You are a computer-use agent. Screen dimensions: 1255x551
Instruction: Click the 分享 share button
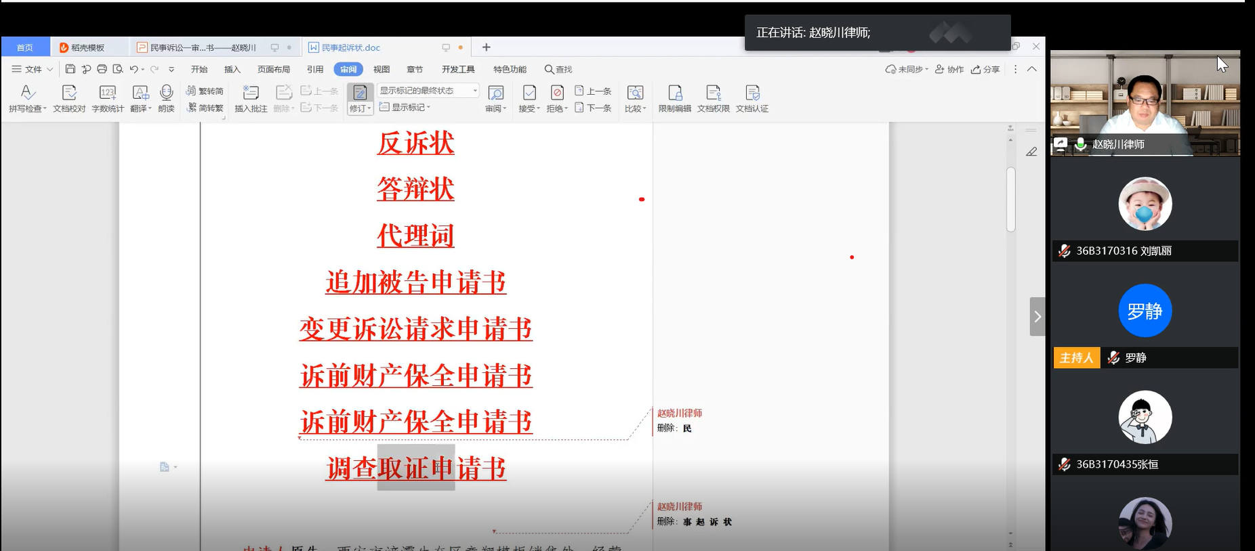coord(986,69)
